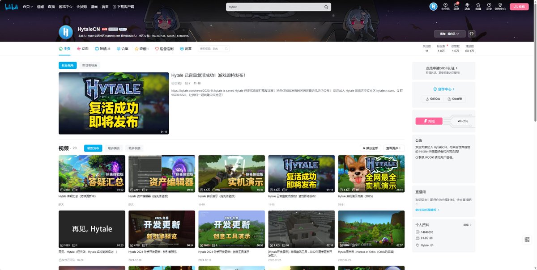Open 赛事 in top navigation
The height and width of the screenshot is (270, 537).
point(105,7)
